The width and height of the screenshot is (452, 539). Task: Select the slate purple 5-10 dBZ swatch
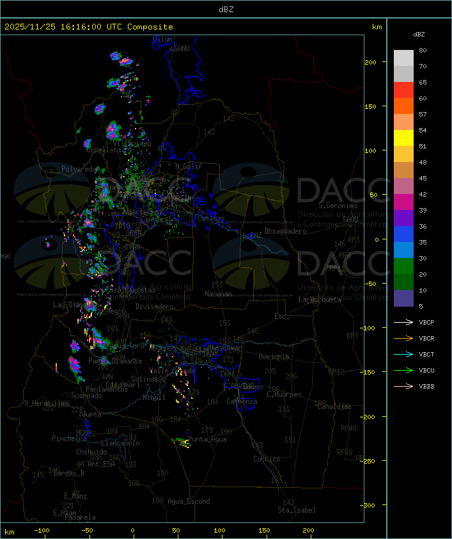point(403,298)
